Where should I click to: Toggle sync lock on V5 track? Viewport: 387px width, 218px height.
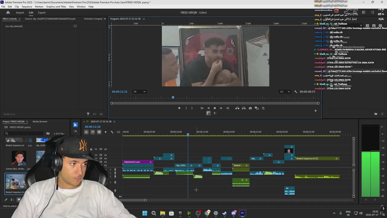pyautogui.click(x=101, y=149)
